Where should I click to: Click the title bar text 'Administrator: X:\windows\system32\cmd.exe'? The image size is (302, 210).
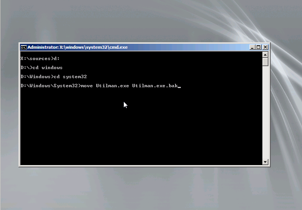click(77, 47)
